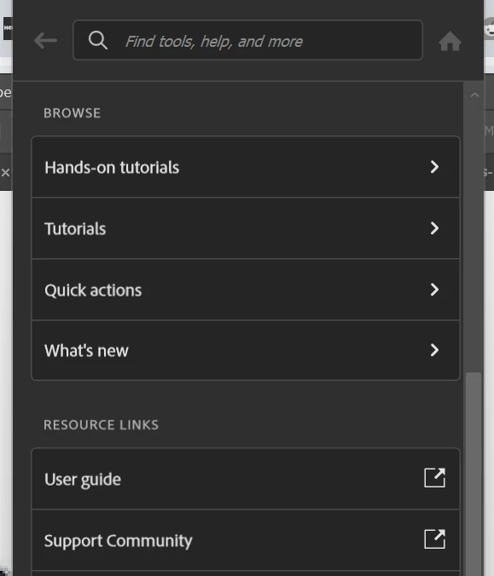Close the tab with the X icon
The image size is (494, 576).
[x=5, y=172]
